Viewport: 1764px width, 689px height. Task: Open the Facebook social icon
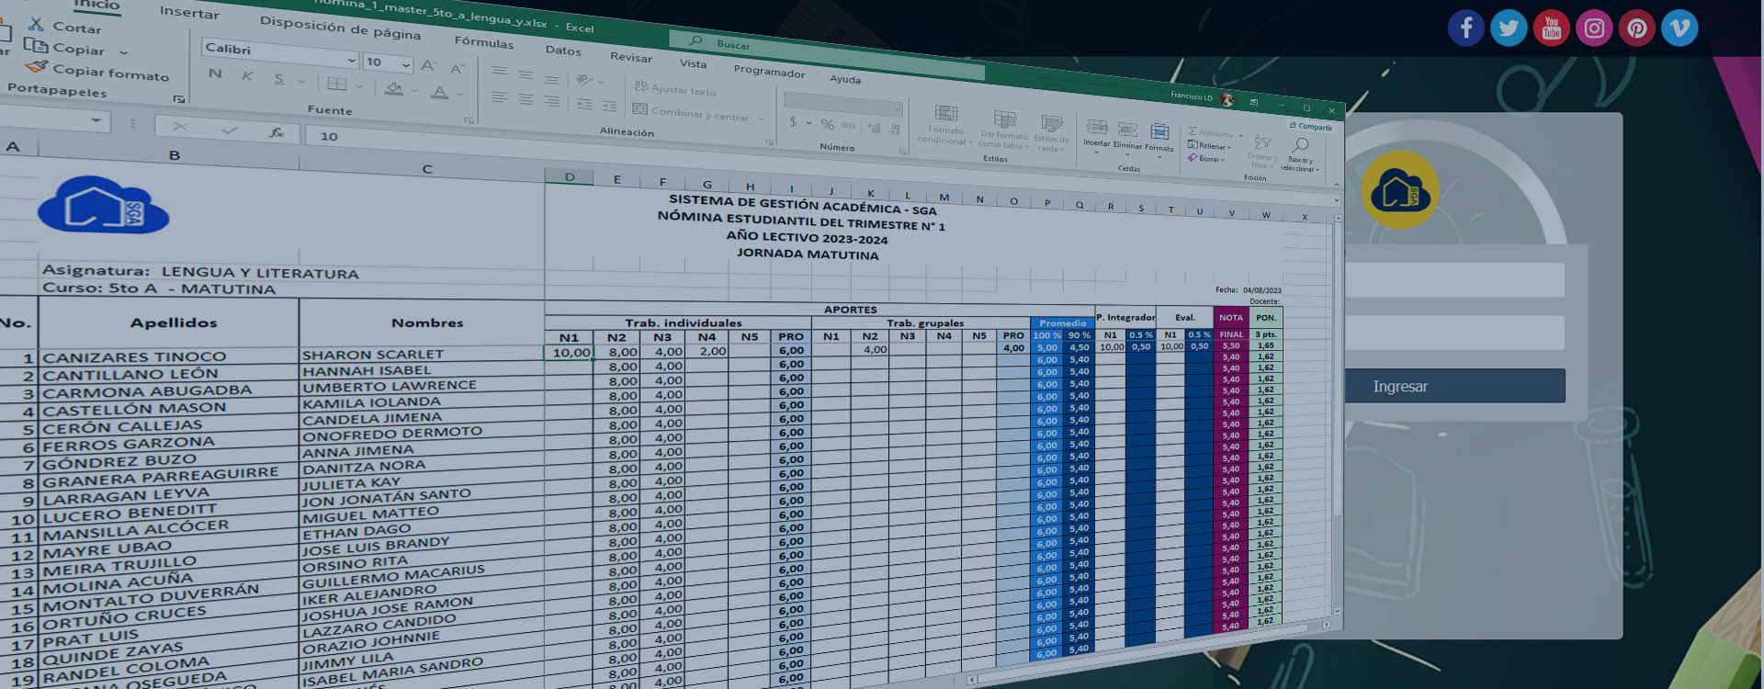(x=1465, y=28)
